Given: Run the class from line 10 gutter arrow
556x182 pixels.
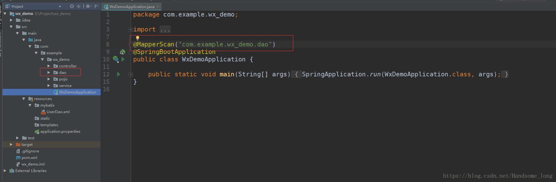Looking at the screenshot, I should (123, 59).
